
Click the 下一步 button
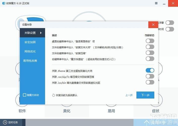[145, 95]
